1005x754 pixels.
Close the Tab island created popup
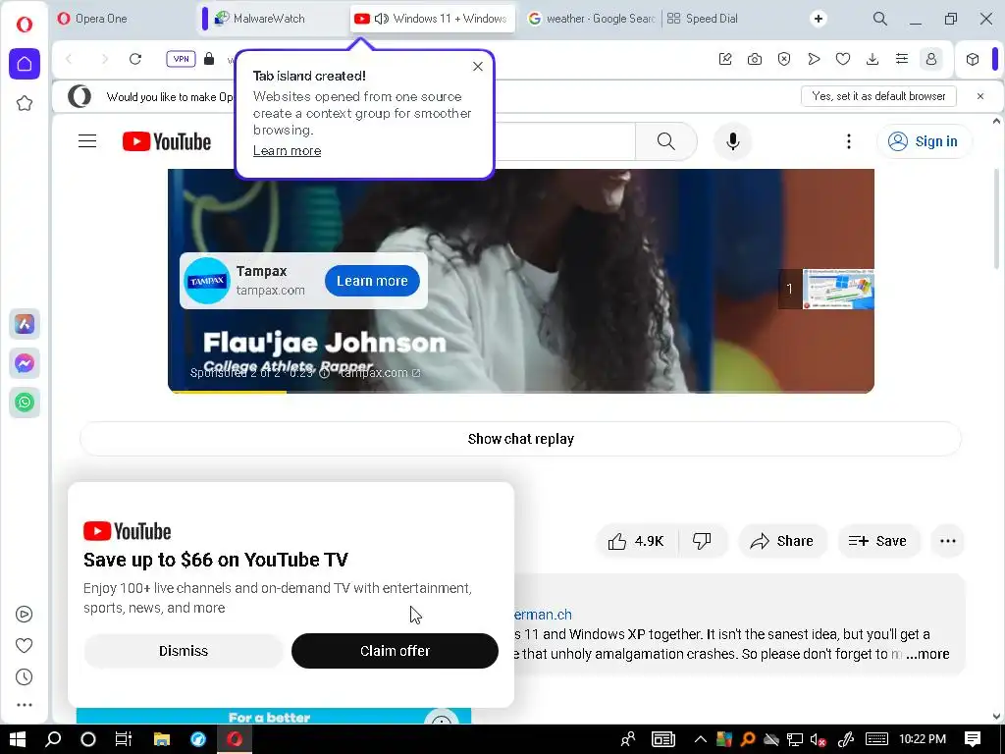pyautogui.click(x=478, y=66)
